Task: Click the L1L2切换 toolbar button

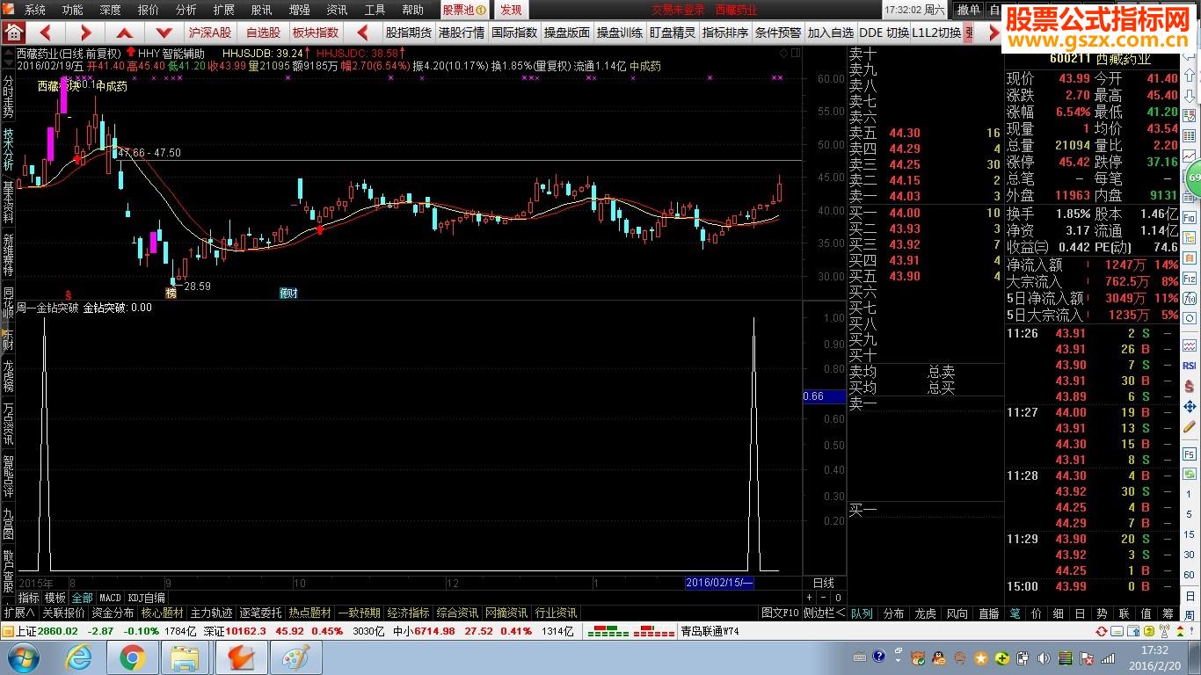Action: [x=936, y=33]
